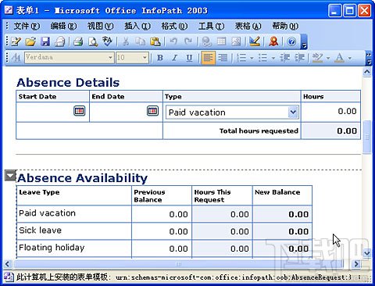Viewport: 375px width, 286px height.
Task: Click the Hours 0.00 field in Absence Details
Action: [x=330, y=112]
